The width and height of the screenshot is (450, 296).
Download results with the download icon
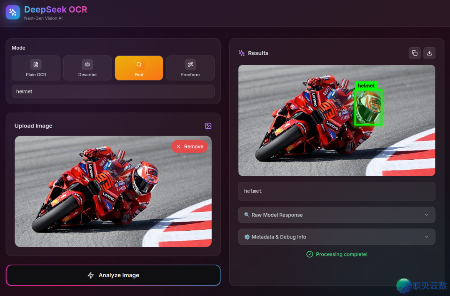point(429,53)
